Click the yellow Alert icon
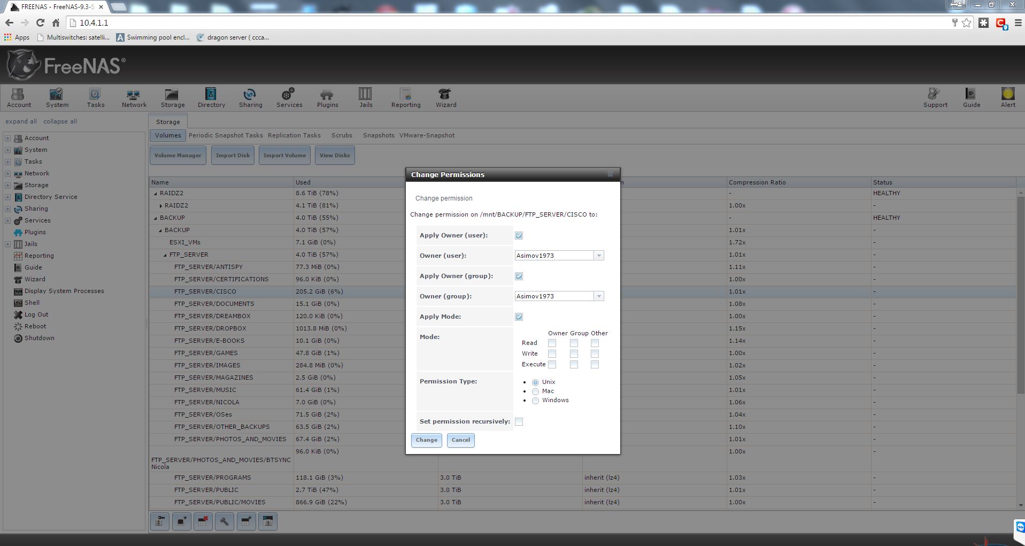1025x546 pixels. pyautogui.click(x=1008, y=98)
